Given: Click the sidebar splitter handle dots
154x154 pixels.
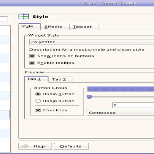Looking at the screenshot, I should (x=12, y=83).
